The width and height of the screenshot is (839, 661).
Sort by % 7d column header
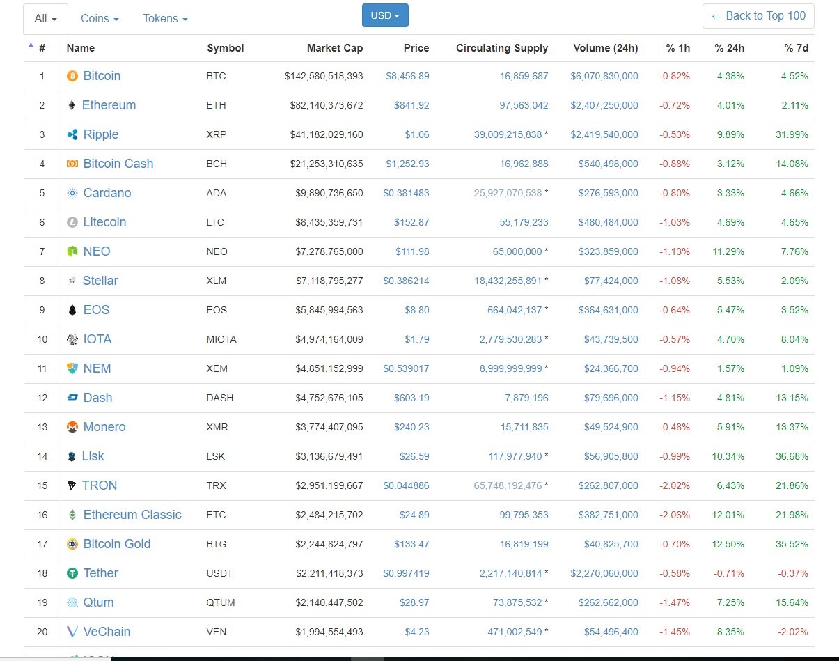click(796, 48)
